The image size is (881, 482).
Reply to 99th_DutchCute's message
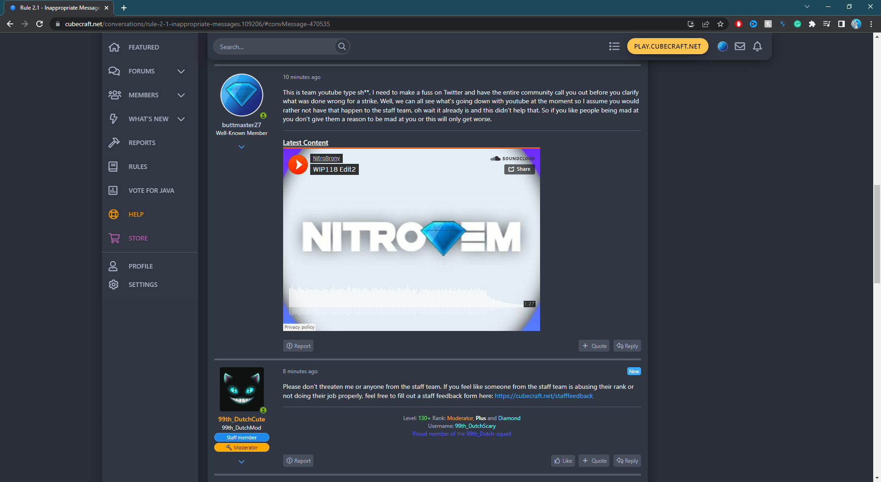(627, 461)
